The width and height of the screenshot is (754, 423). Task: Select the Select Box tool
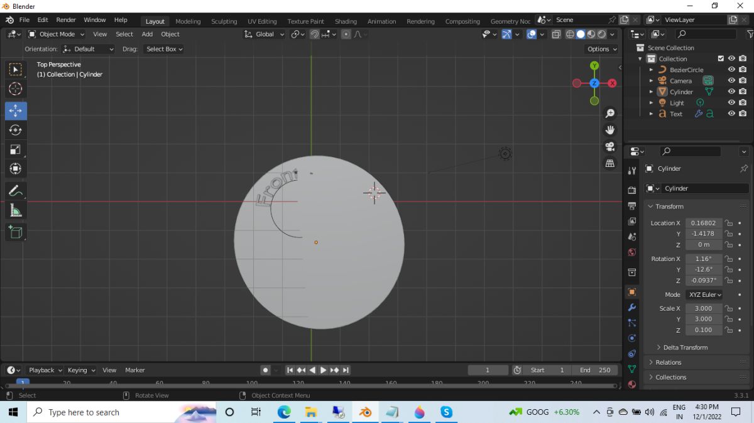16,69
